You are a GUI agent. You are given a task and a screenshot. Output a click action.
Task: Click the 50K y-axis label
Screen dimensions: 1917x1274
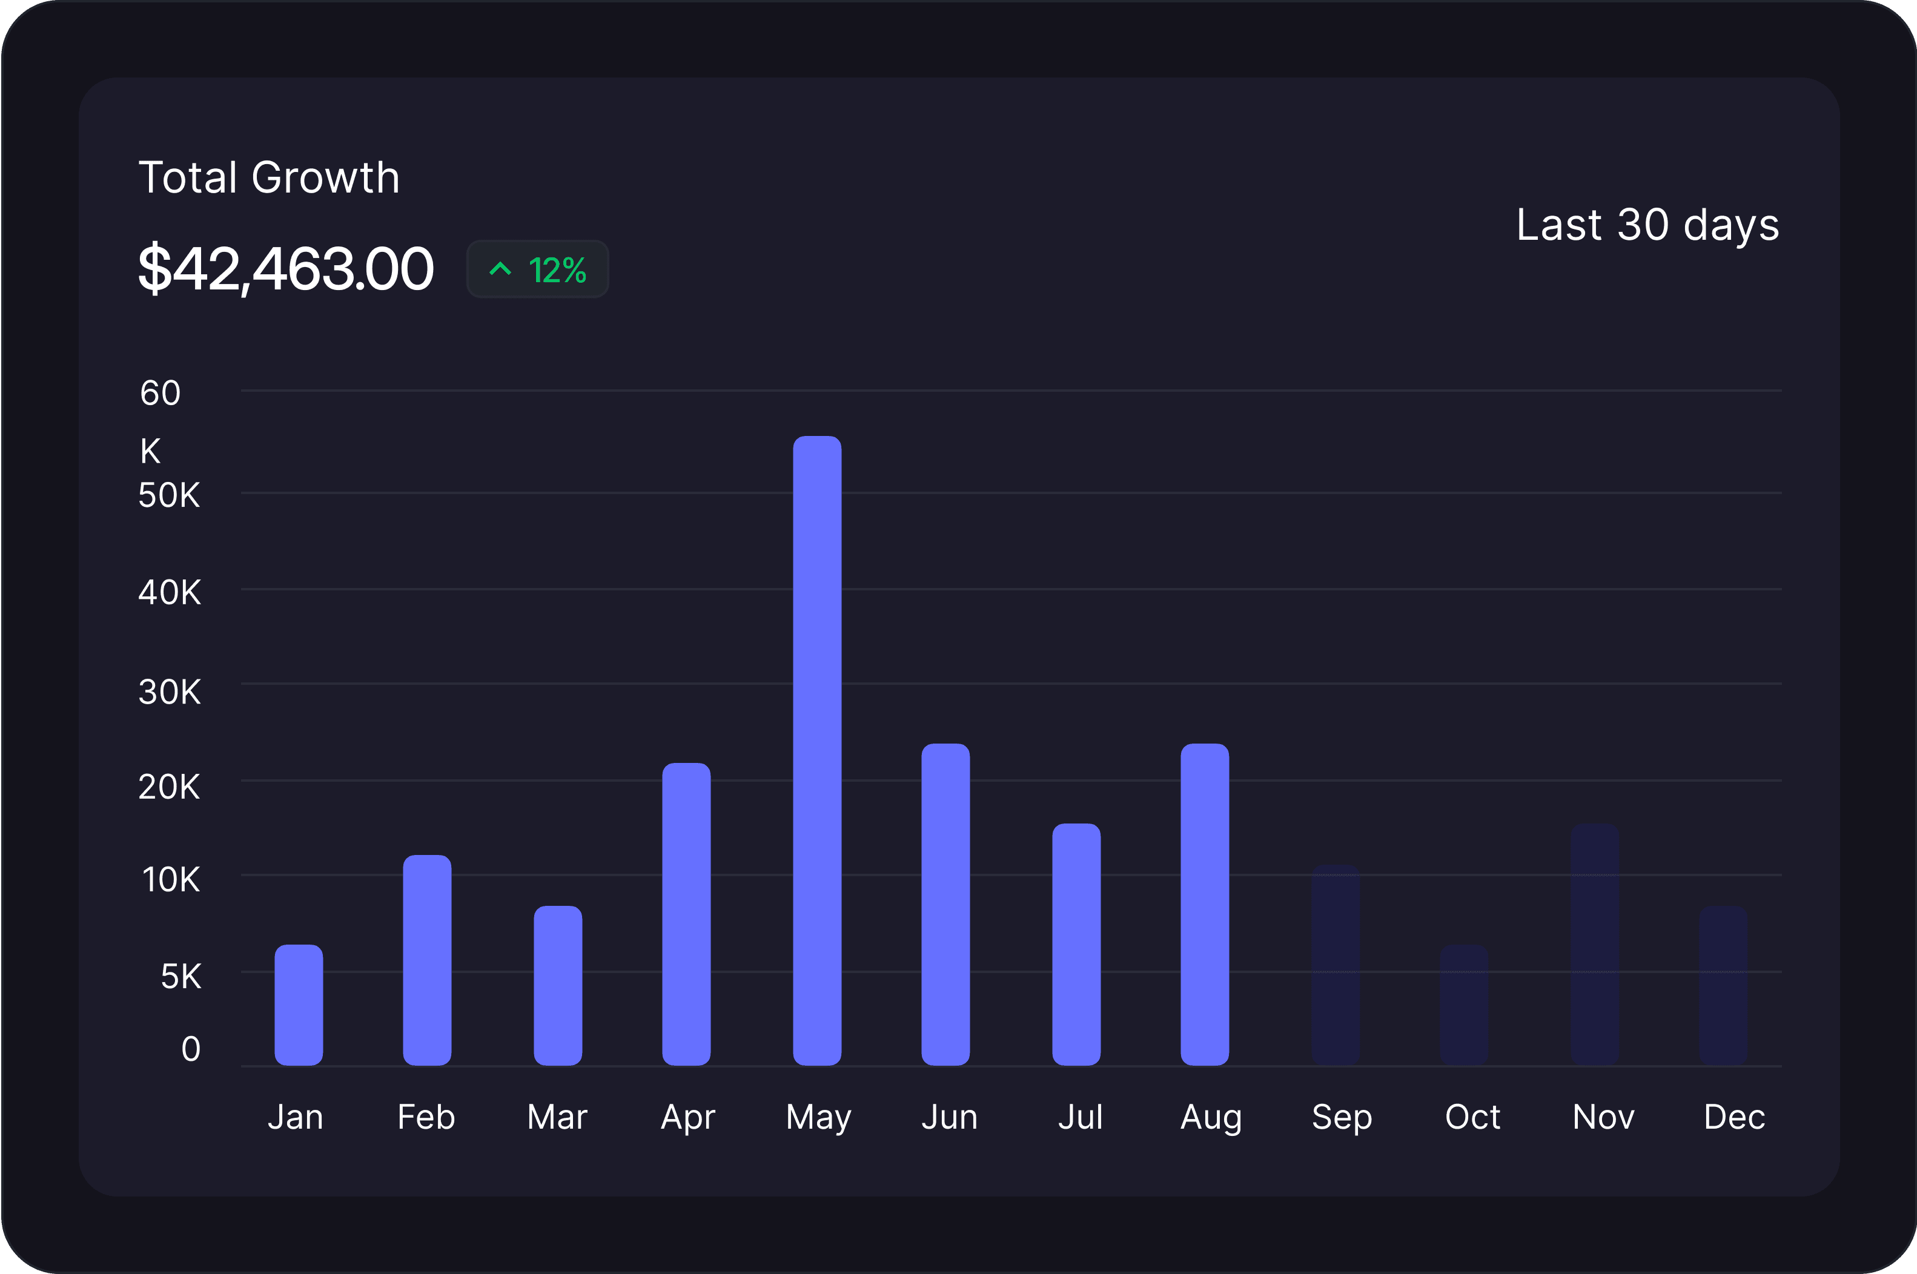(x=169, y=496)
